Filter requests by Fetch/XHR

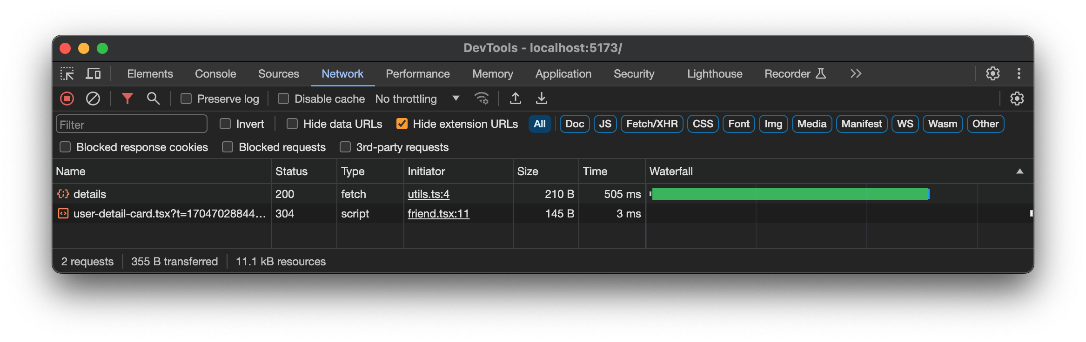652,124
